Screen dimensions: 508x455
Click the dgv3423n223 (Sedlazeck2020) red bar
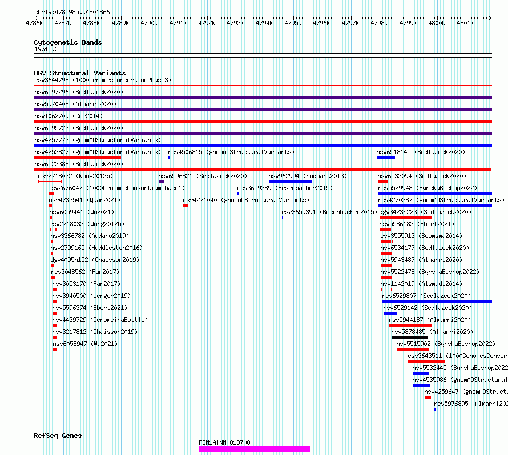click(406, 218)
